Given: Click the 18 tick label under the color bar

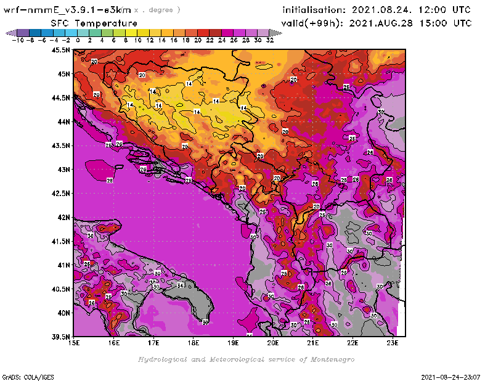Looking at the screenshot, I should 186,41.
